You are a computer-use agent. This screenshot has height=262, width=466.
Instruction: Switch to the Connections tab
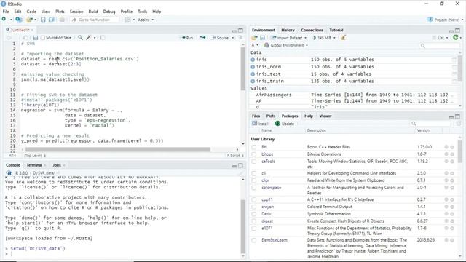tap(312, 30)
